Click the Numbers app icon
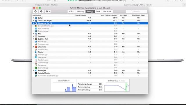The height and width of the screenshot is (105, 186). 36,44
